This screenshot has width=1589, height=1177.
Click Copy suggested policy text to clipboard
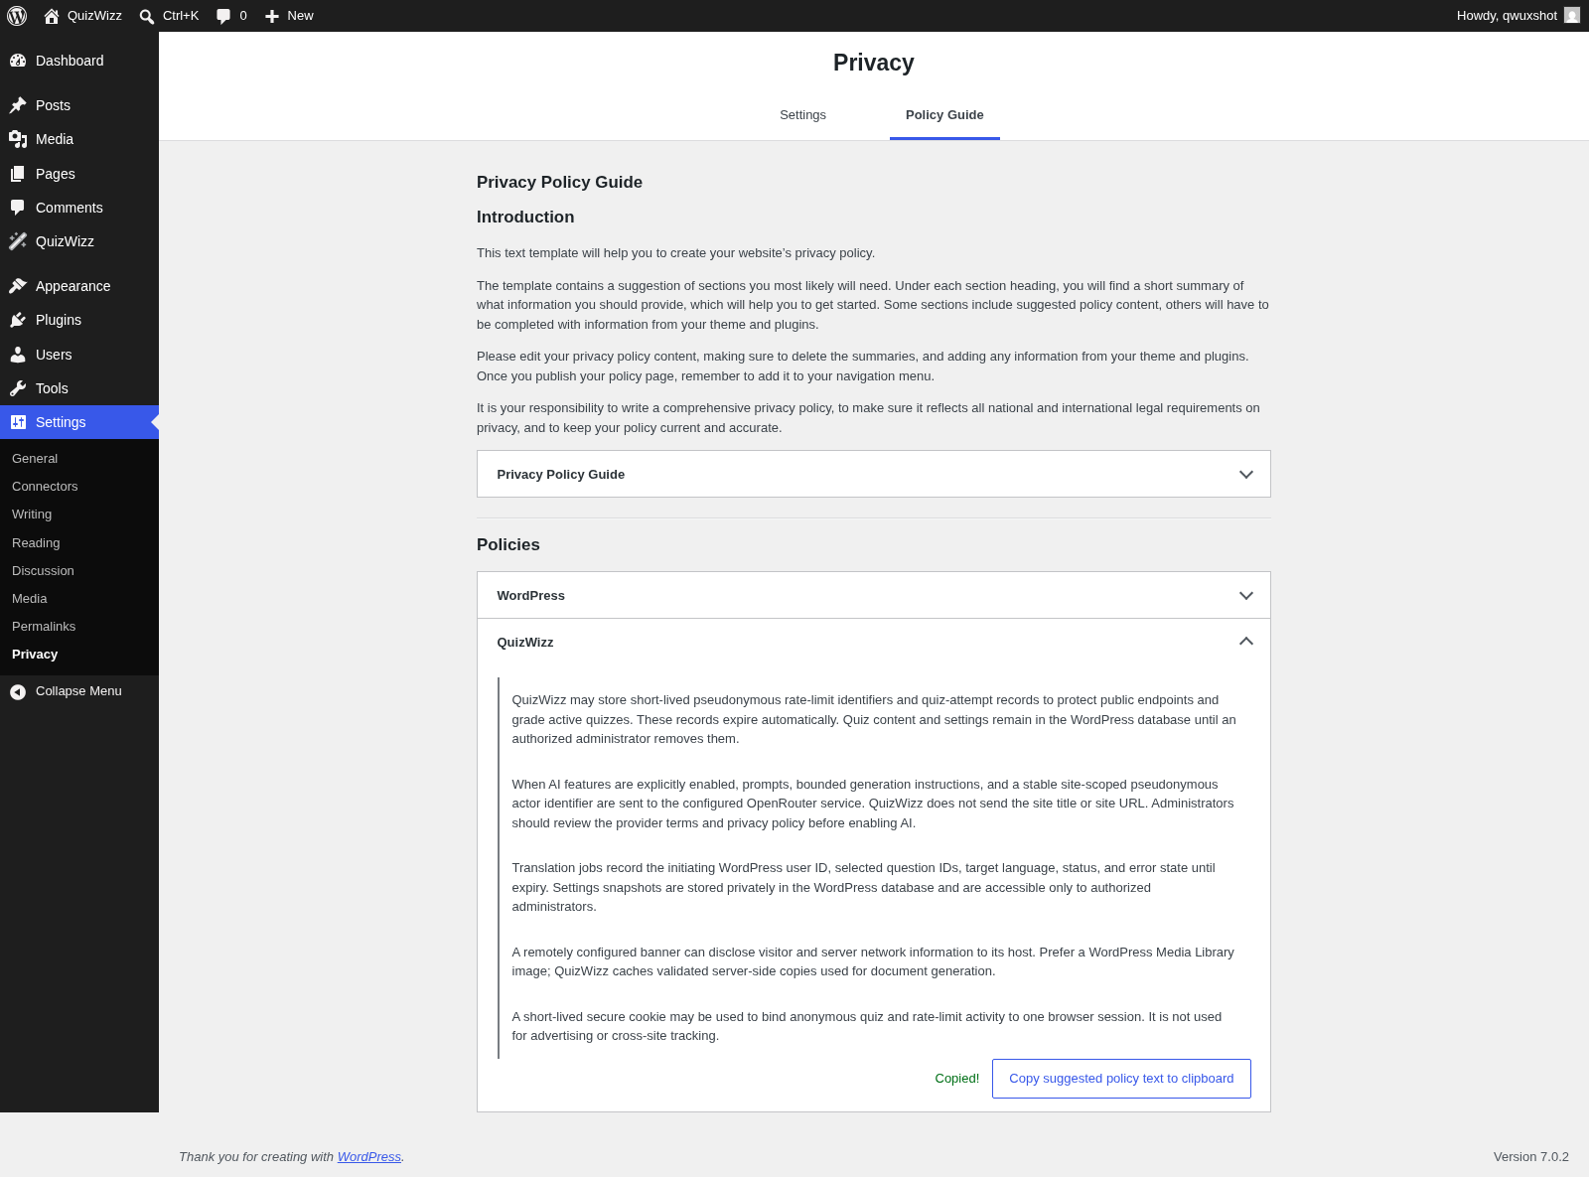(x=1121, y=1079)
